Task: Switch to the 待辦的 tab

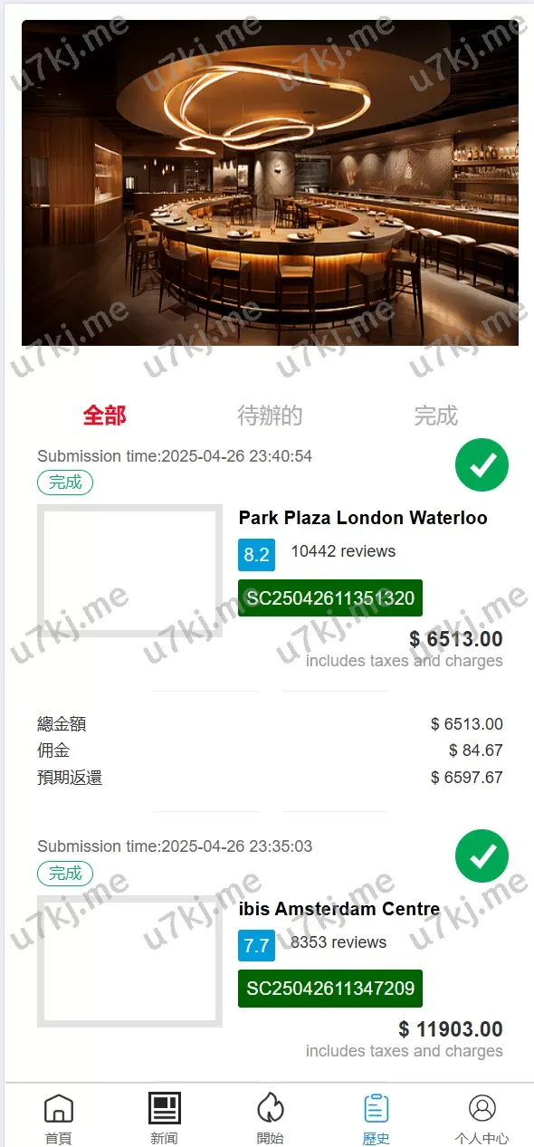Action: tap(270, 416)
